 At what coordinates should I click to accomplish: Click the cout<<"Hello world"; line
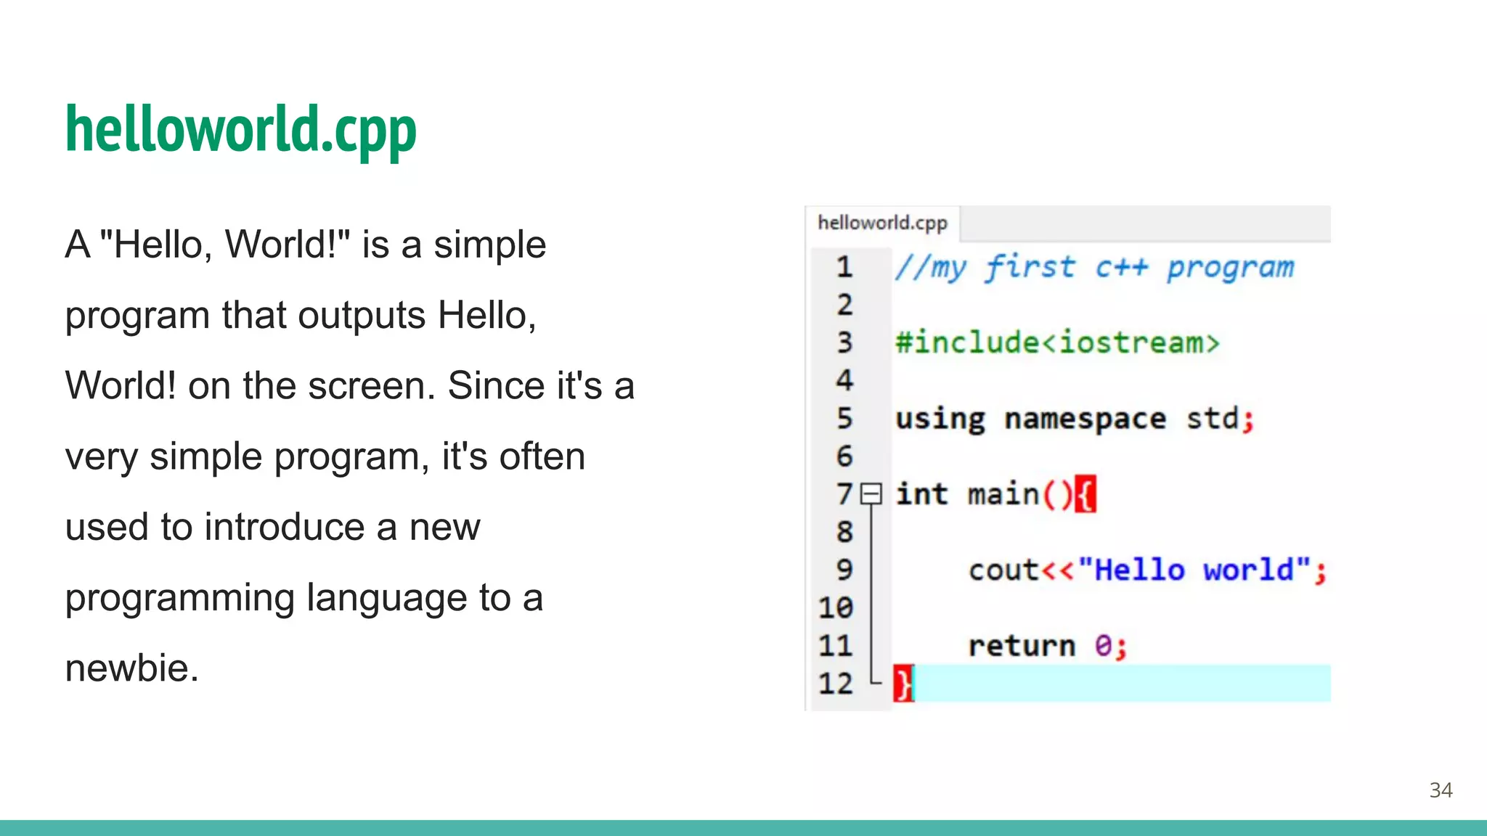click(1148, 570)
